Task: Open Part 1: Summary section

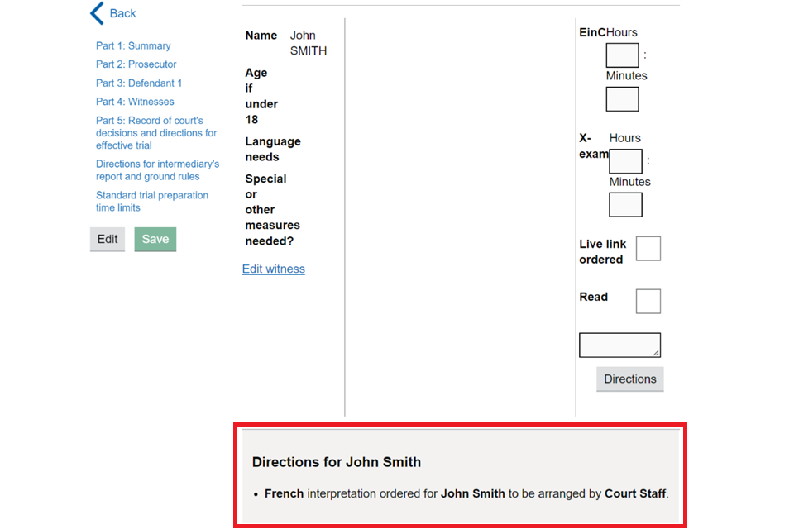Action: pyautogui.click(x=133, y=46)
